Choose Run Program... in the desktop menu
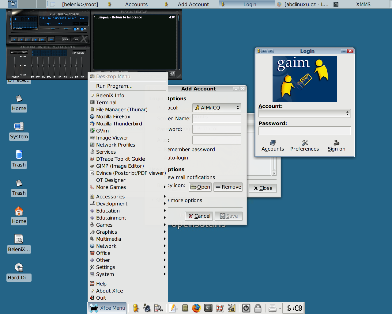 [114, 86]
